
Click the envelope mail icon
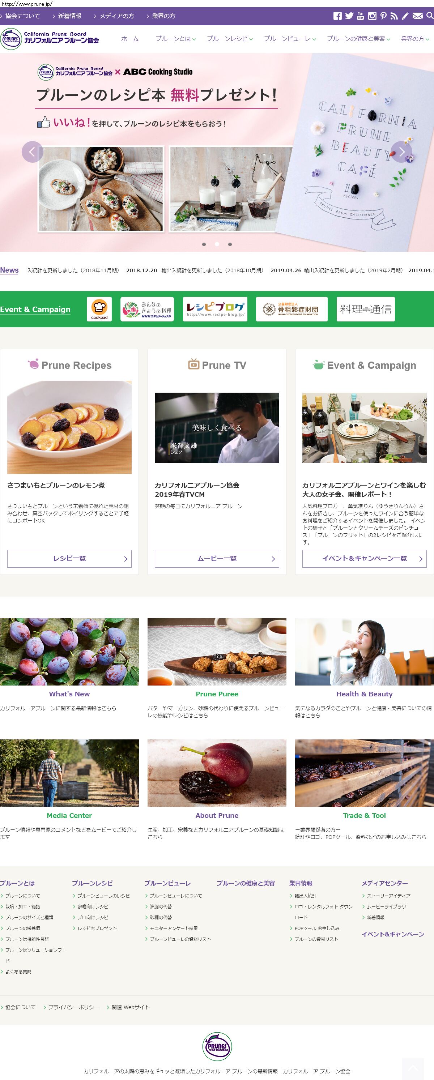point(417,16)
